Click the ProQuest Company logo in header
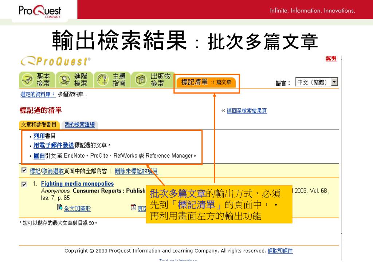Screen dimensions: 373x279 40,11
